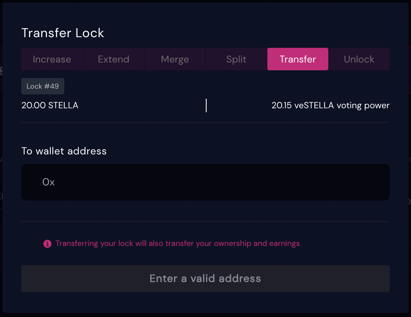Viewport: 411px width, 317px height.
Task: Click the pink ownership transfer warning text
Action: pos(178,243)
